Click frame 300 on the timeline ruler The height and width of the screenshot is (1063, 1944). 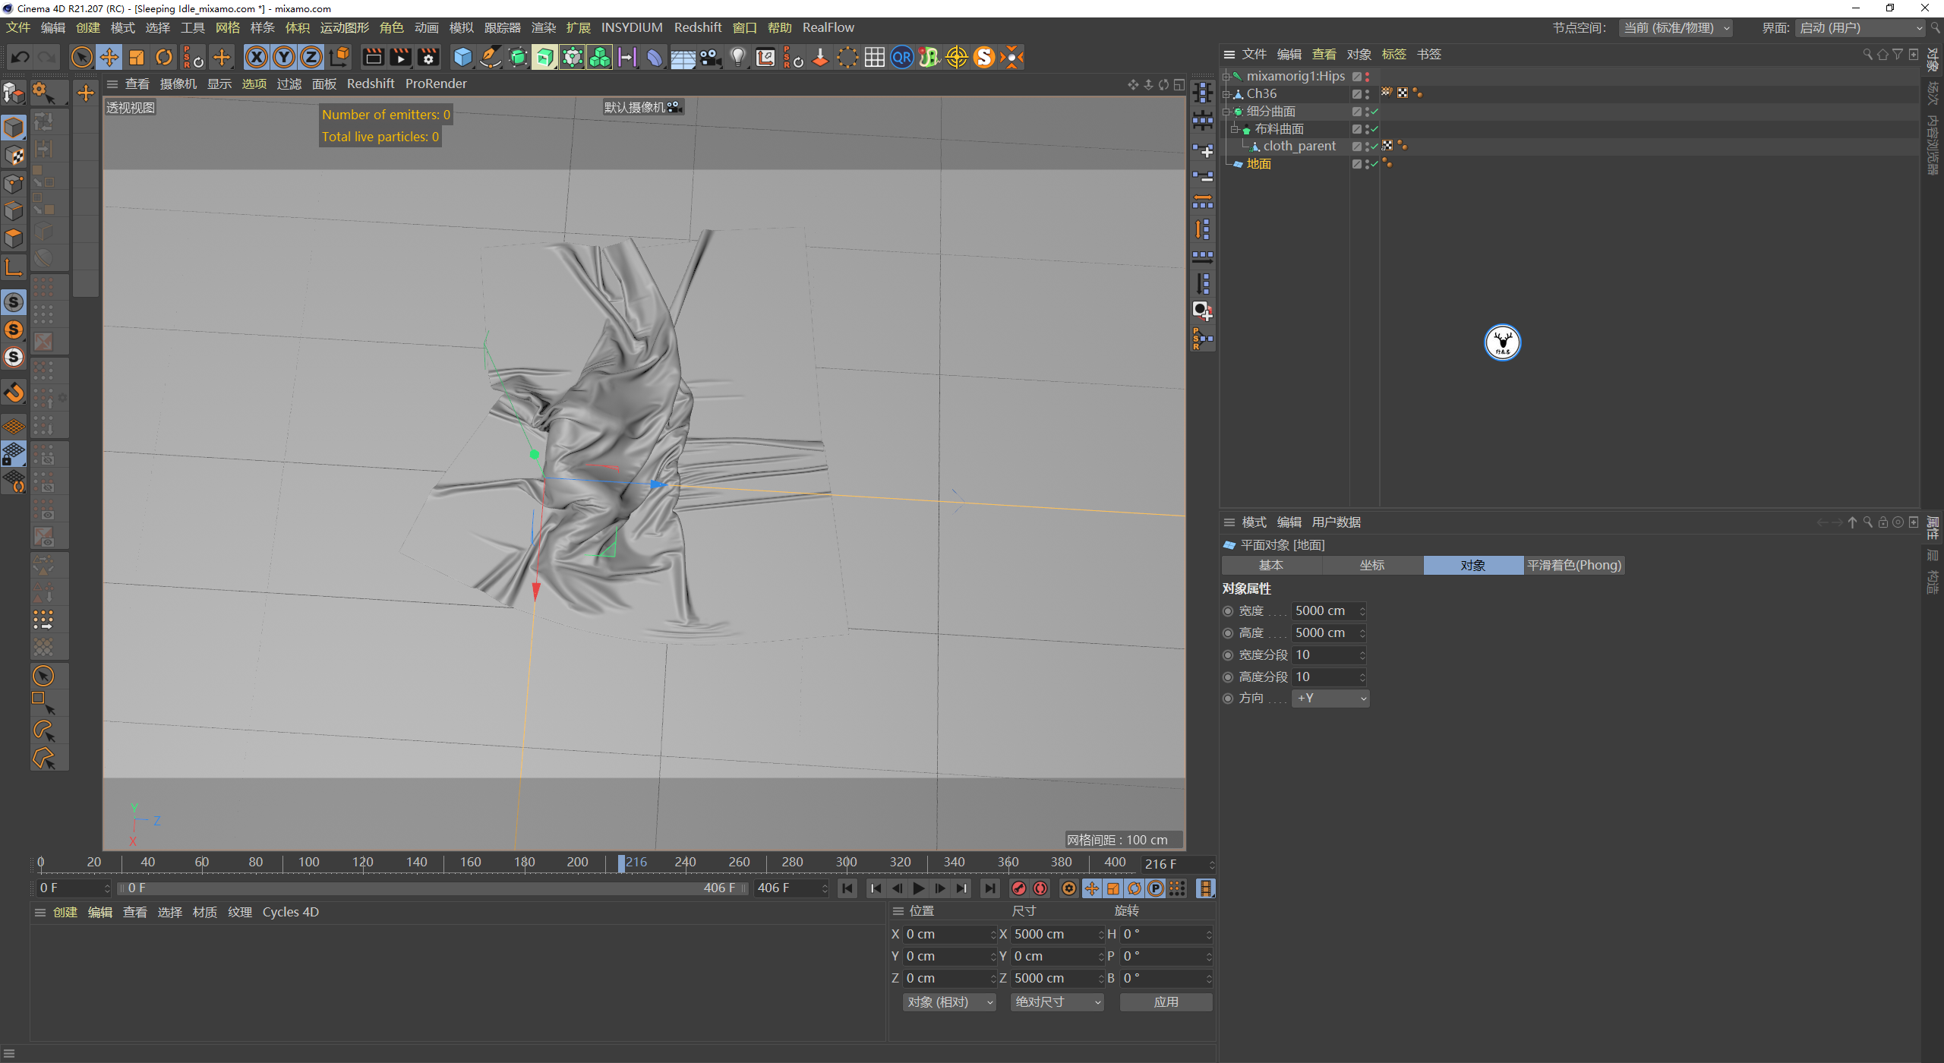846,863
